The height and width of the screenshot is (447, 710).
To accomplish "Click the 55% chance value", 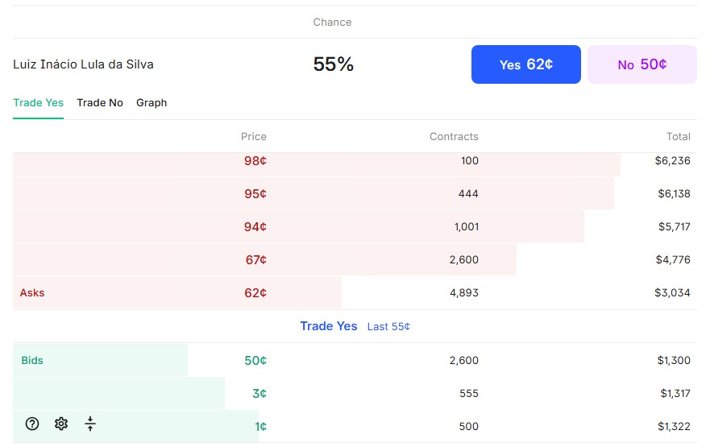I will pyautogui.click(x=333, y=64).
